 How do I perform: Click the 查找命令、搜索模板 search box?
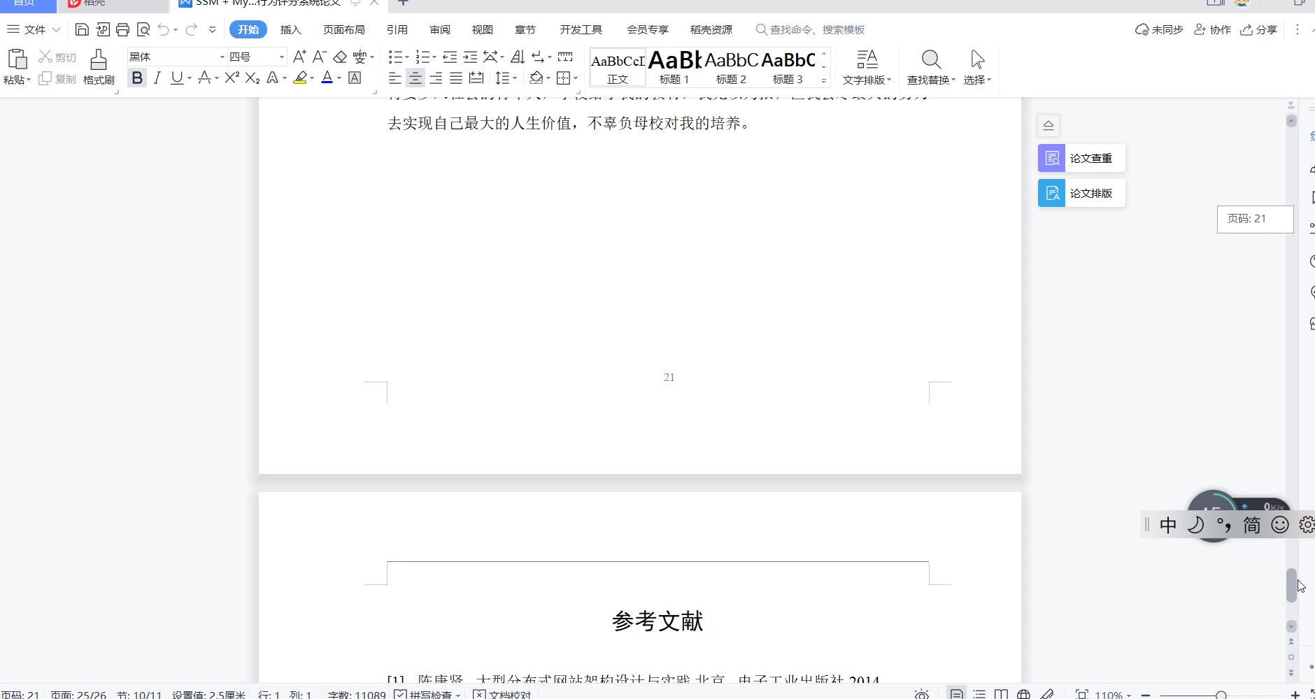(x=811, y=29)
